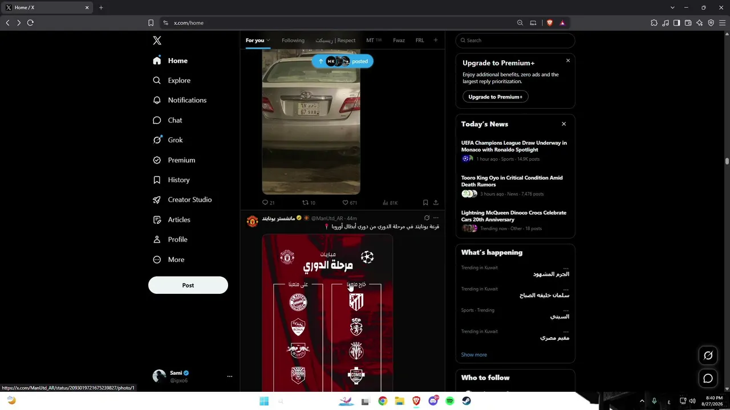730x410 pixels.
Task: Like the car photo post
Action: [x=350, y=203]
